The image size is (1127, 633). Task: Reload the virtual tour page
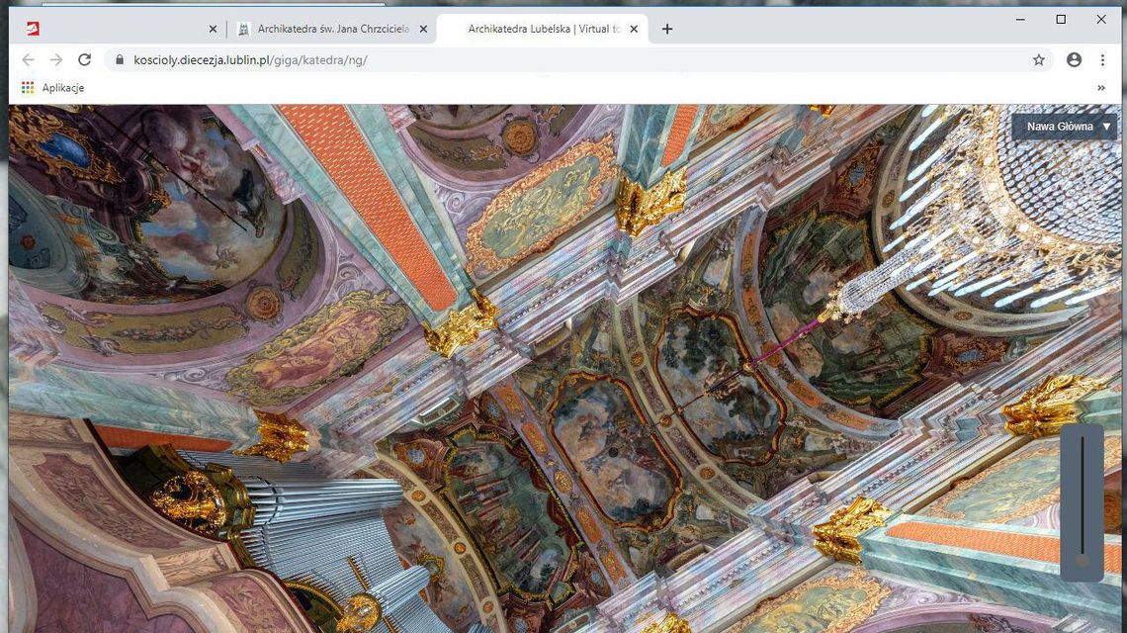pyautogui.click(x=84, y=59)
